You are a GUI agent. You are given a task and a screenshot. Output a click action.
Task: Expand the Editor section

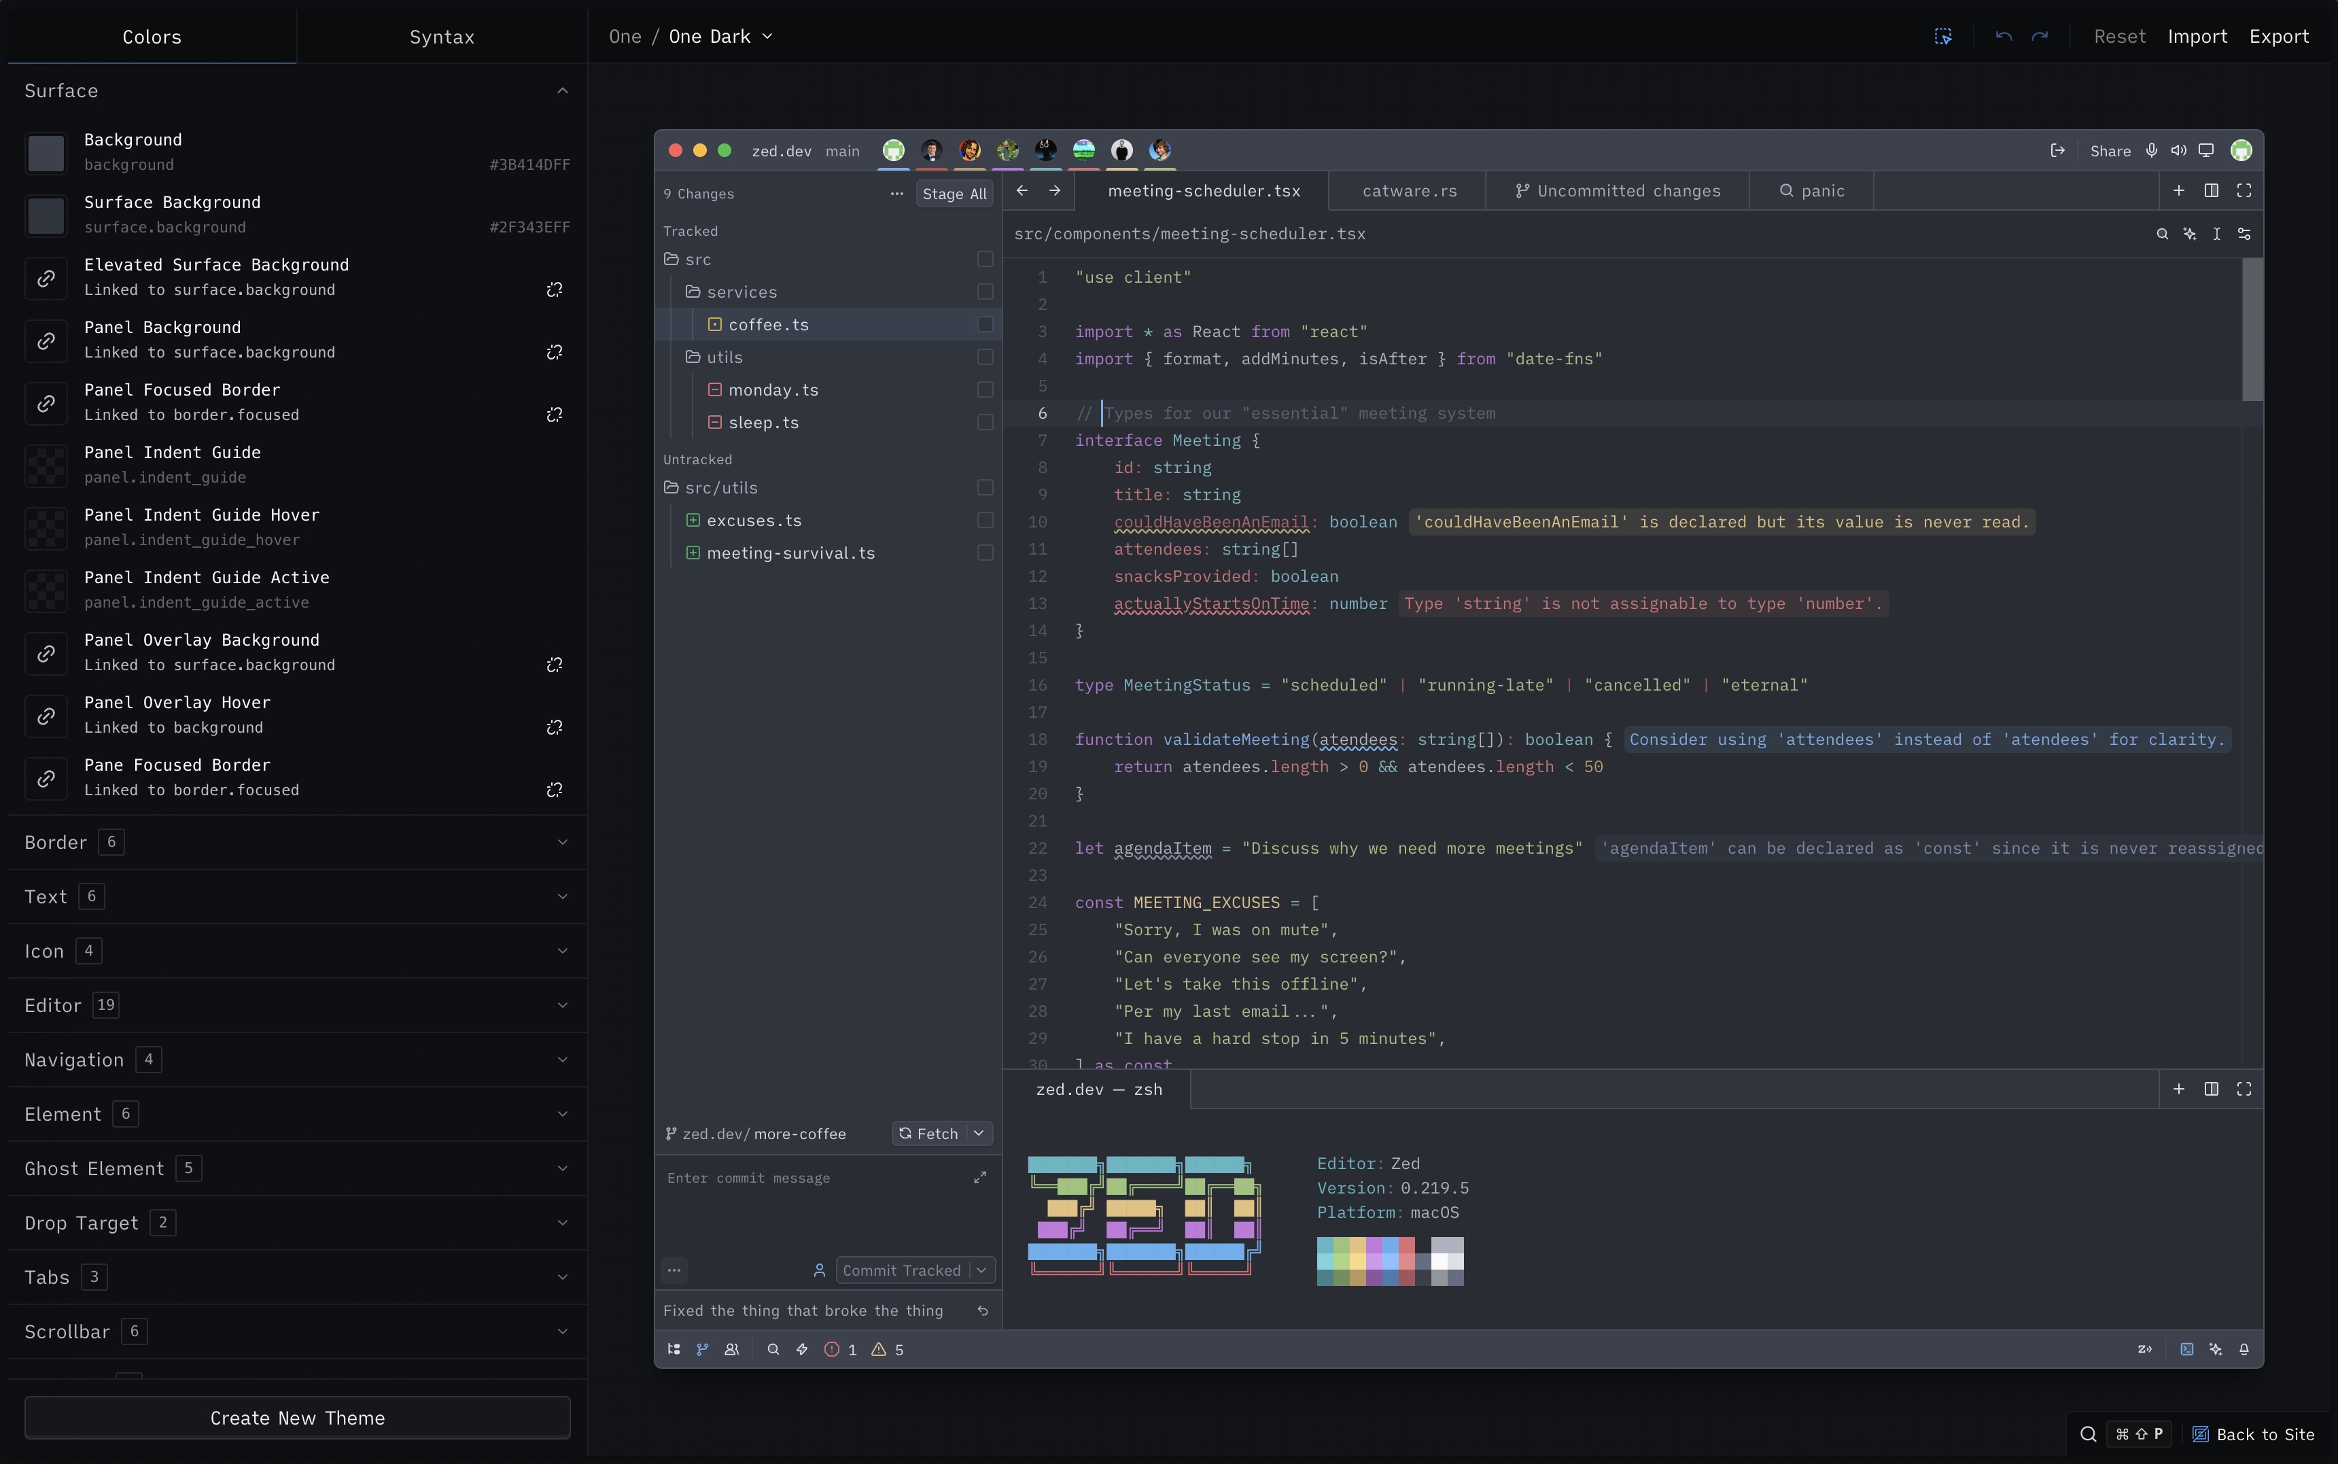pos(561,1005)
